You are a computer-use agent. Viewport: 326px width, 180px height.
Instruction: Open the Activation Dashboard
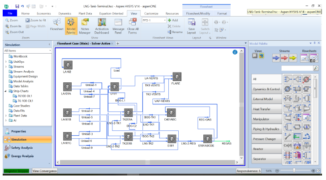pyautogui.click(x=102, y=26)
